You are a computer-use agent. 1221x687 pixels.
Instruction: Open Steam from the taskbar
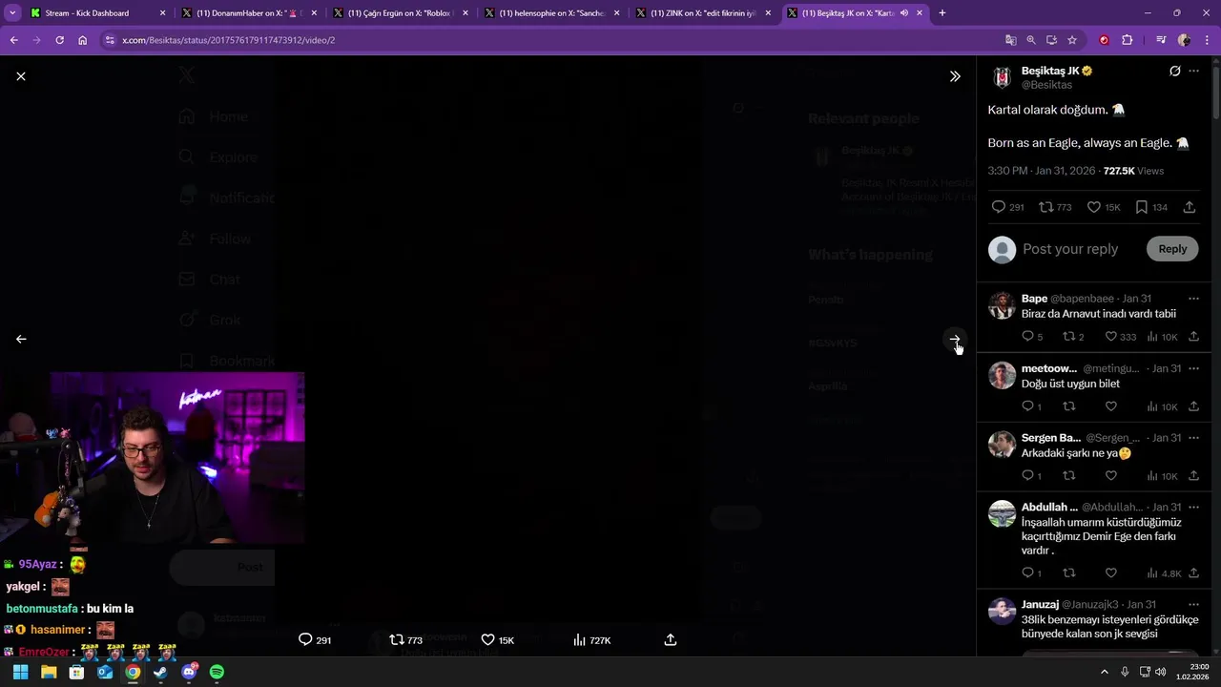(160, 672)
